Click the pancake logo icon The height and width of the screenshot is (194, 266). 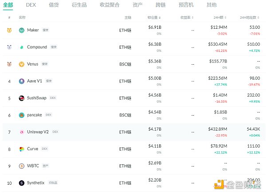tap(22, 115)
